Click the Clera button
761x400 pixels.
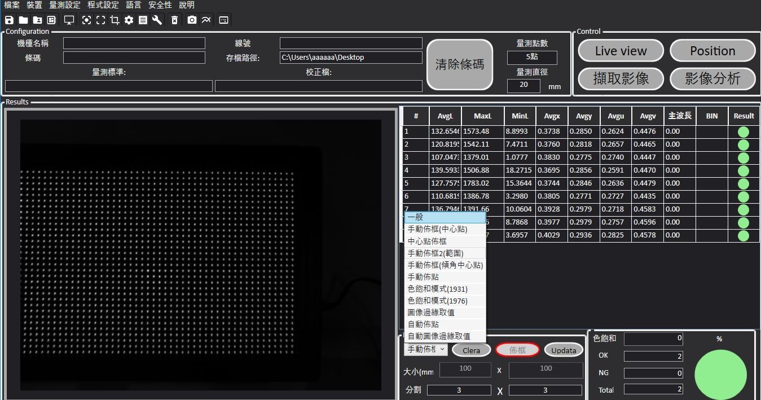[x=471, y=350]
